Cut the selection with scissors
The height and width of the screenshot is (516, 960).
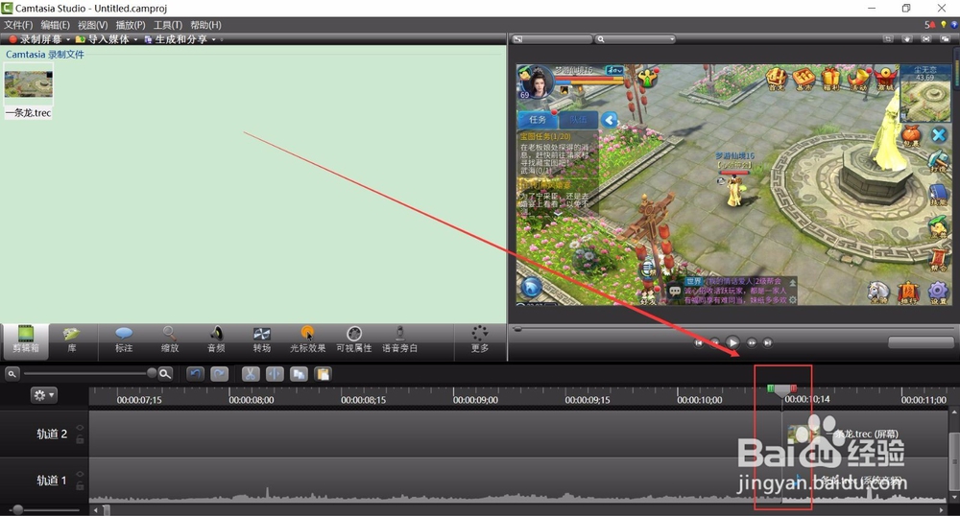pyautogui.click(x=251, y=373)
